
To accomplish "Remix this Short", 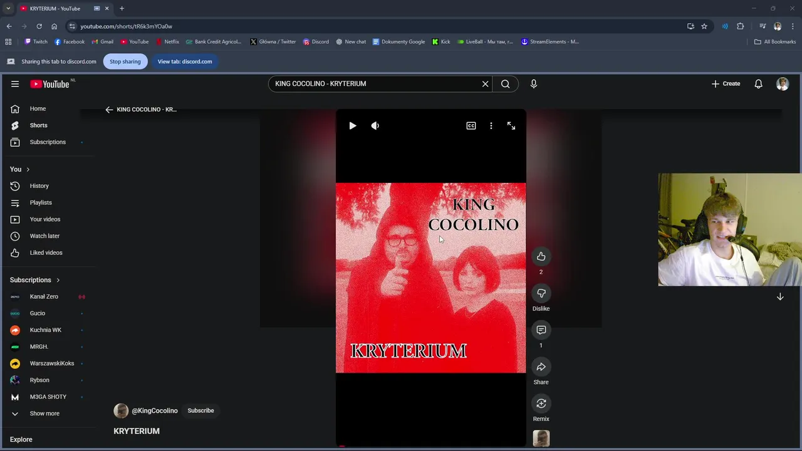I will (x=541, y=403).
